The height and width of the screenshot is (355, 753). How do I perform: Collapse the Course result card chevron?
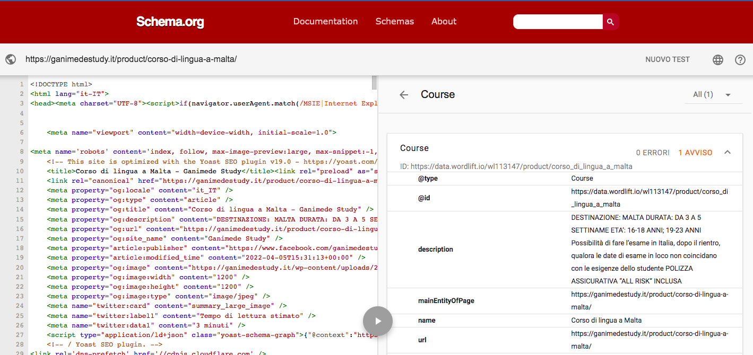pyautogui.click(x=728, y=153)
